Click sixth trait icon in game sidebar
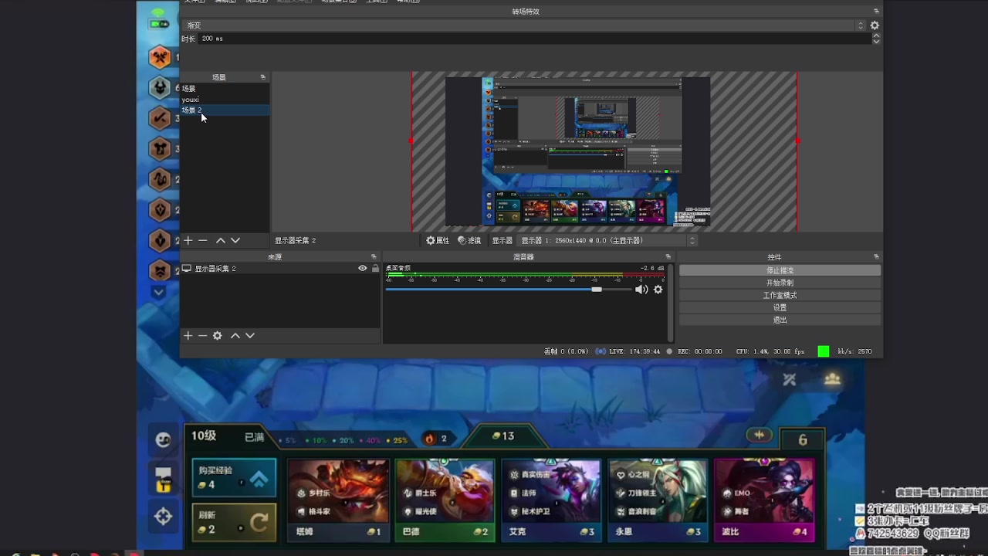Viewport: 988px width, 556px height. pos(160,209)
